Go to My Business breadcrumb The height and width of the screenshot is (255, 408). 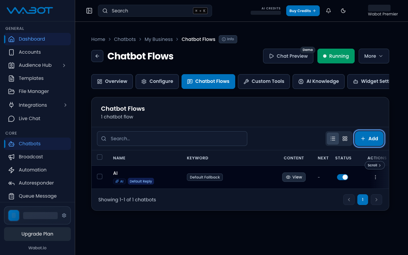[x=159, y=39]
